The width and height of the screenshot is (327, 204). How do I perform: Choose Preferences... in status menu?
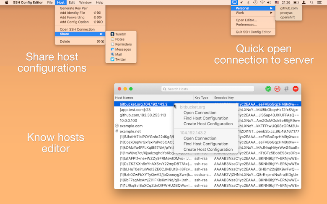click(253, 25)
